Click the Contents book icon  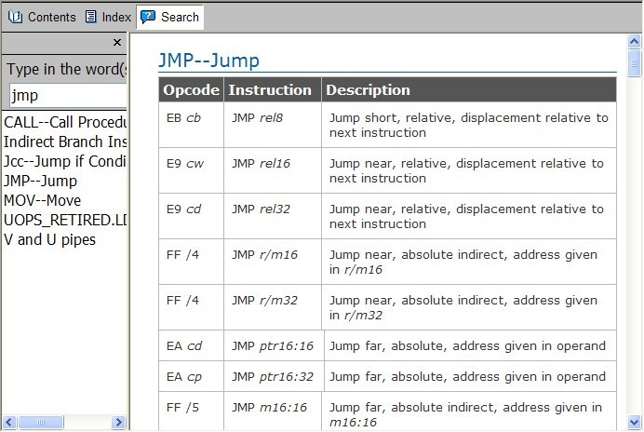click(16, 18)
